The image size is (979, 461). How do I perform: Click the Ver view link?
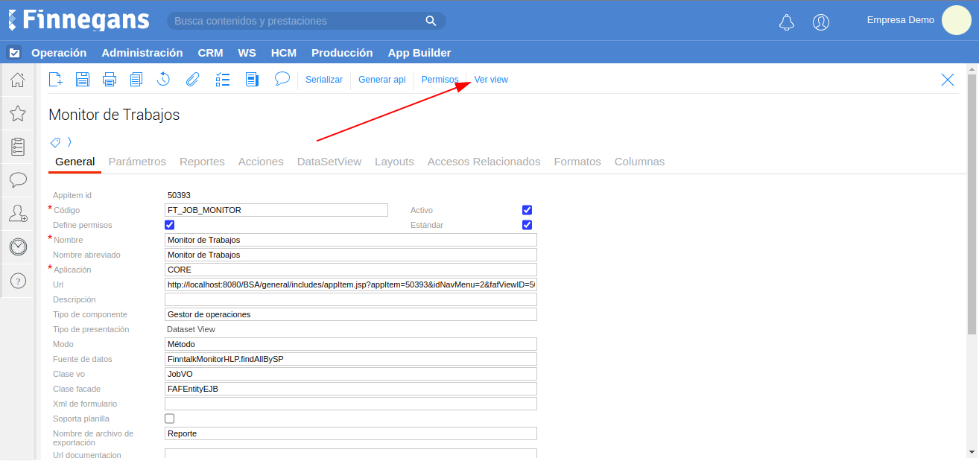(x=491, y=80)
